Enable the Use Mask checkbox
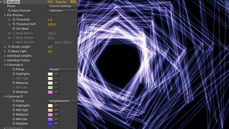 click(49, 29)
